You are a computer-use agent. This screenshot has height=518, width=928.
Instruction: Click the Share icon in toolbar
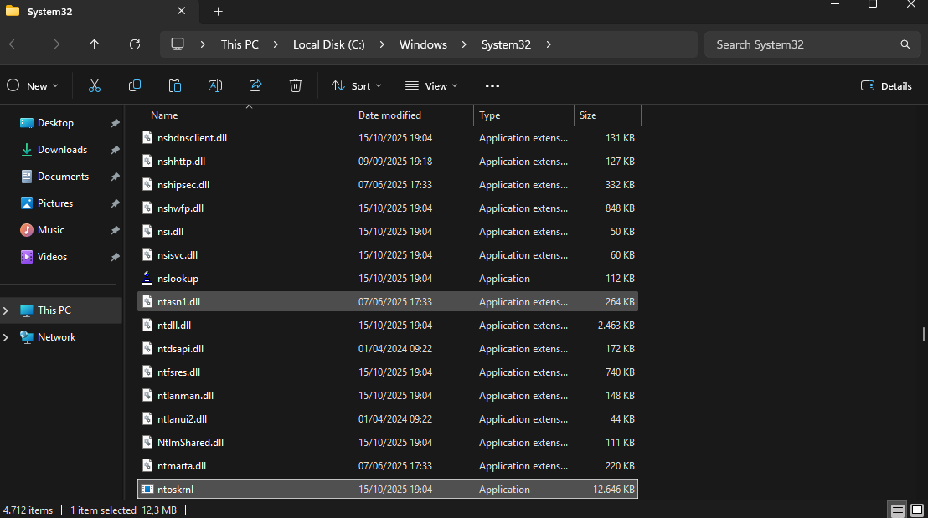coord(255,85)
